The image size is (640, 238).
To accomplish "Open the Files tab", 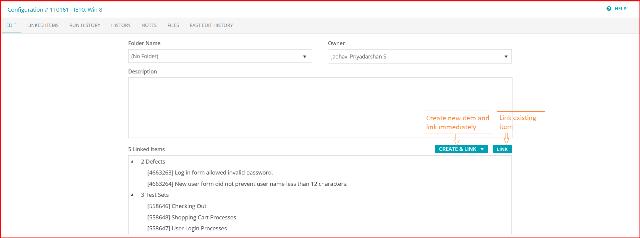I will 173,25.
